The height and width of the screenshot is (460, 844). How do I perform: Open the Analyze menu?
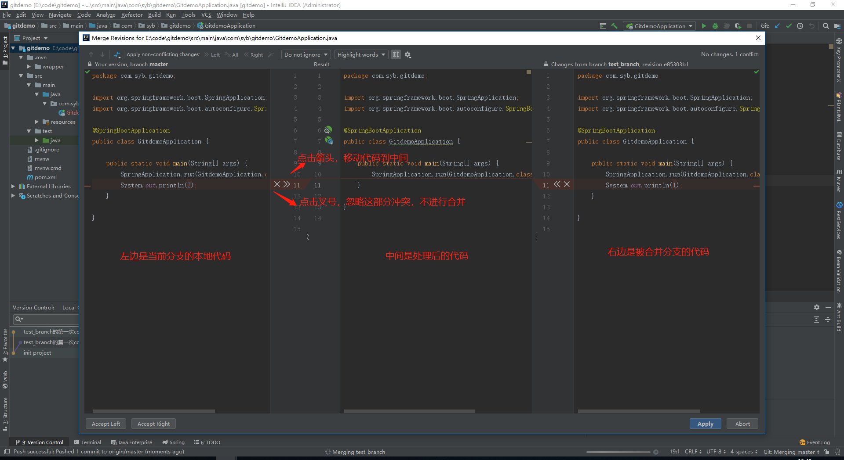[x=105, y=15]
